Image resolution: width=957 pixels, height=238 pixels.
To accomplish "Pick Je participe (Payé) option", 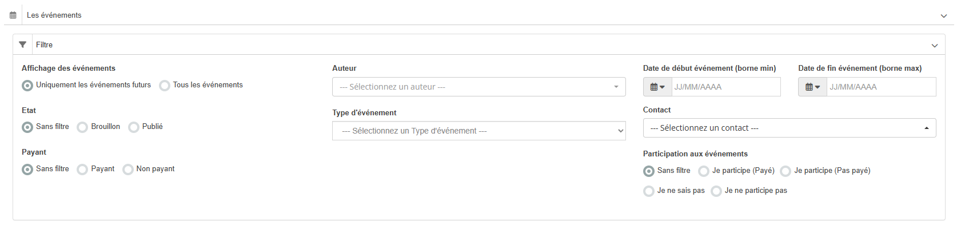I will (x=704, y=171).
